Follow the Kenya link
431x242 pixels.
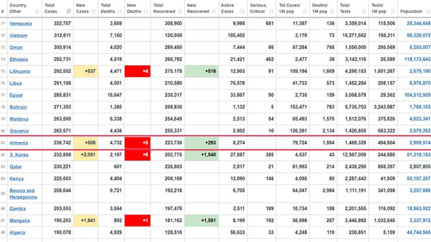(x=16, y=179)
